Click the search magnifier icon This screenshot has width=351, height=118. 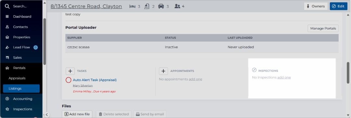click(x=7, y=6)
